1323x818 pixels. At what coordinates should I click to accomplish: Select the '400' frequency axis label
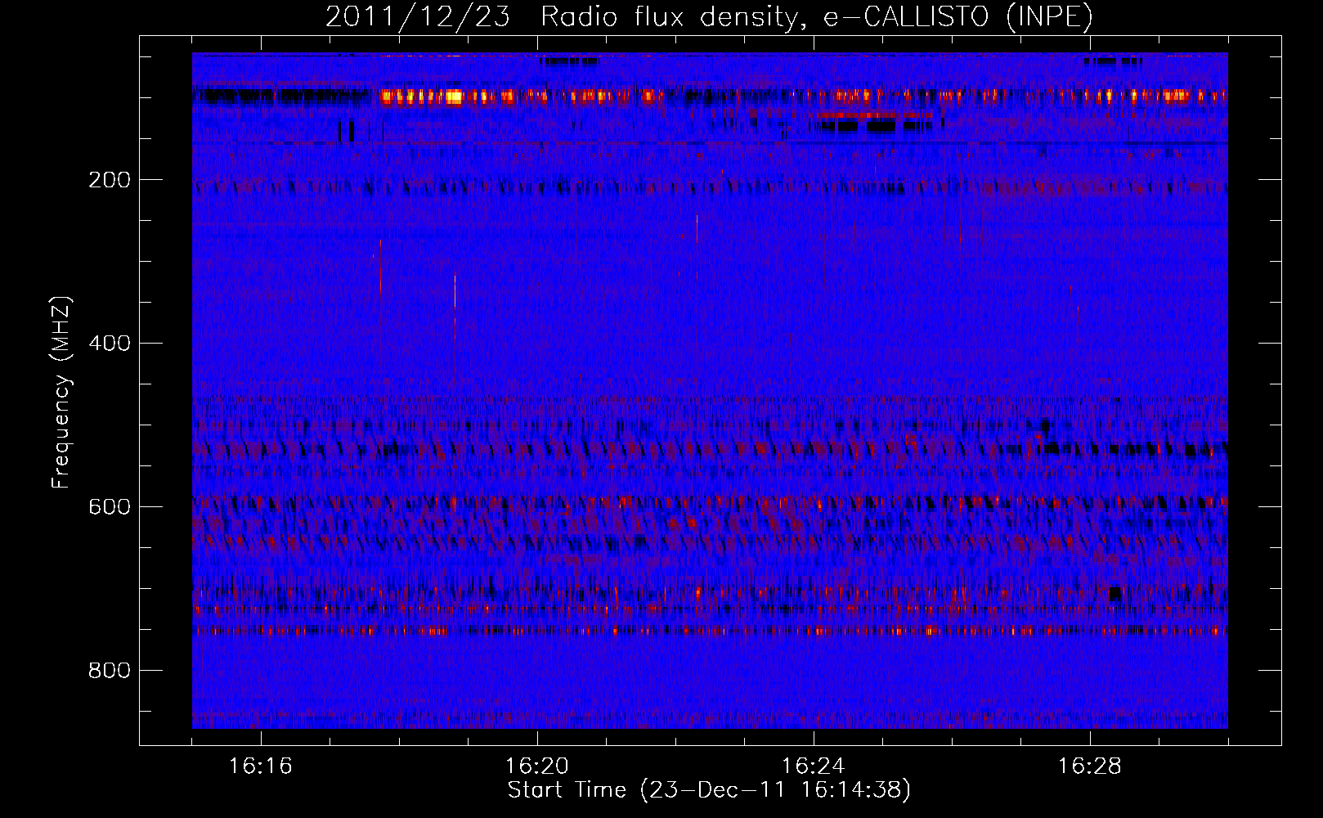[x=110, y=344]
